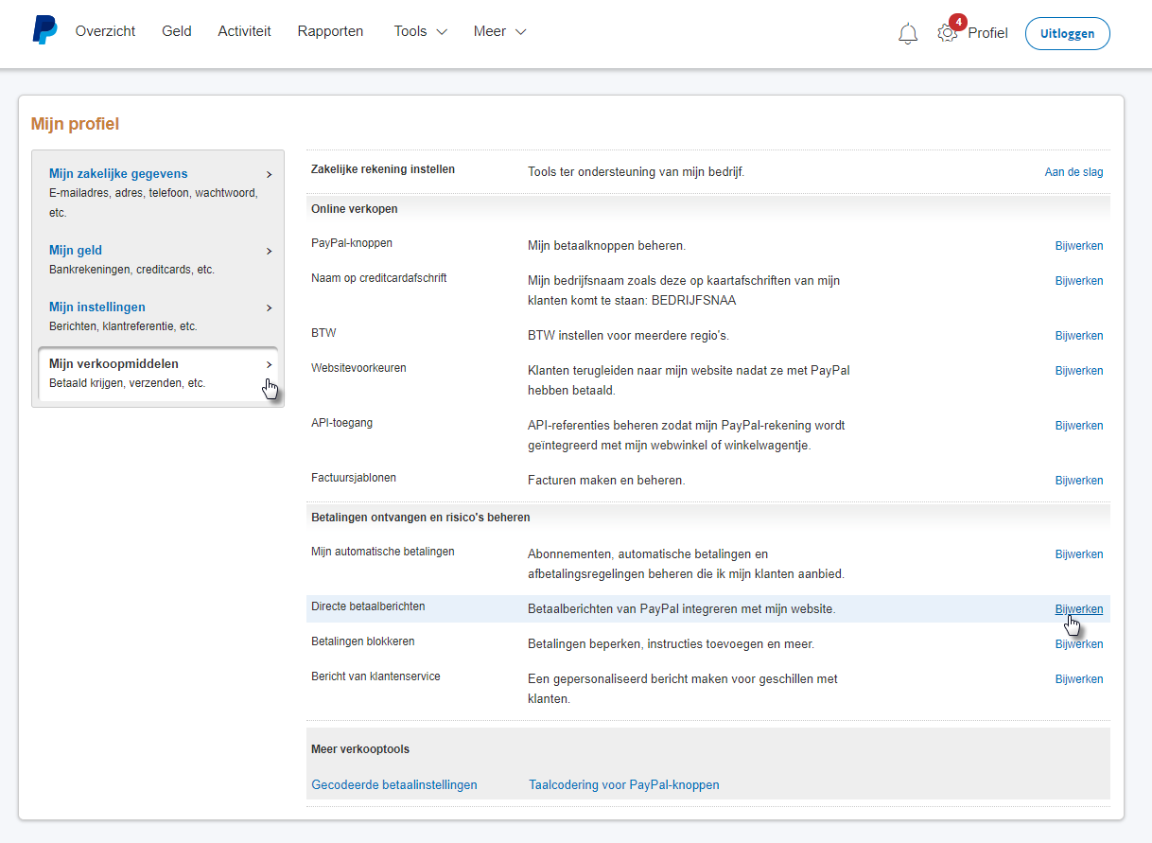This screenshot has width=1152, height=843.
Task: Open the Activiteit menu item
Action: 244,31
